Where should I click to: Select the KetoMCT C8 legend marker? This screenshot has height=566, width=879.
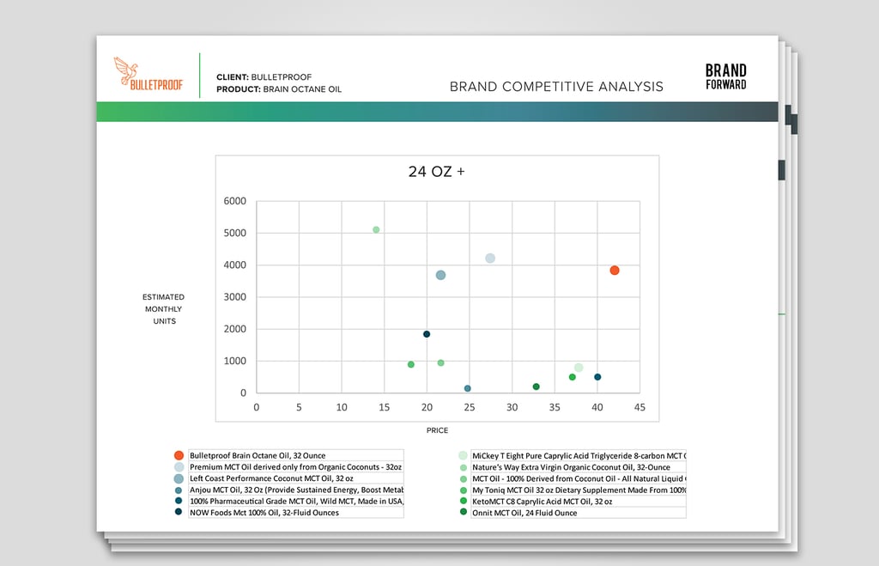(463, 501)
